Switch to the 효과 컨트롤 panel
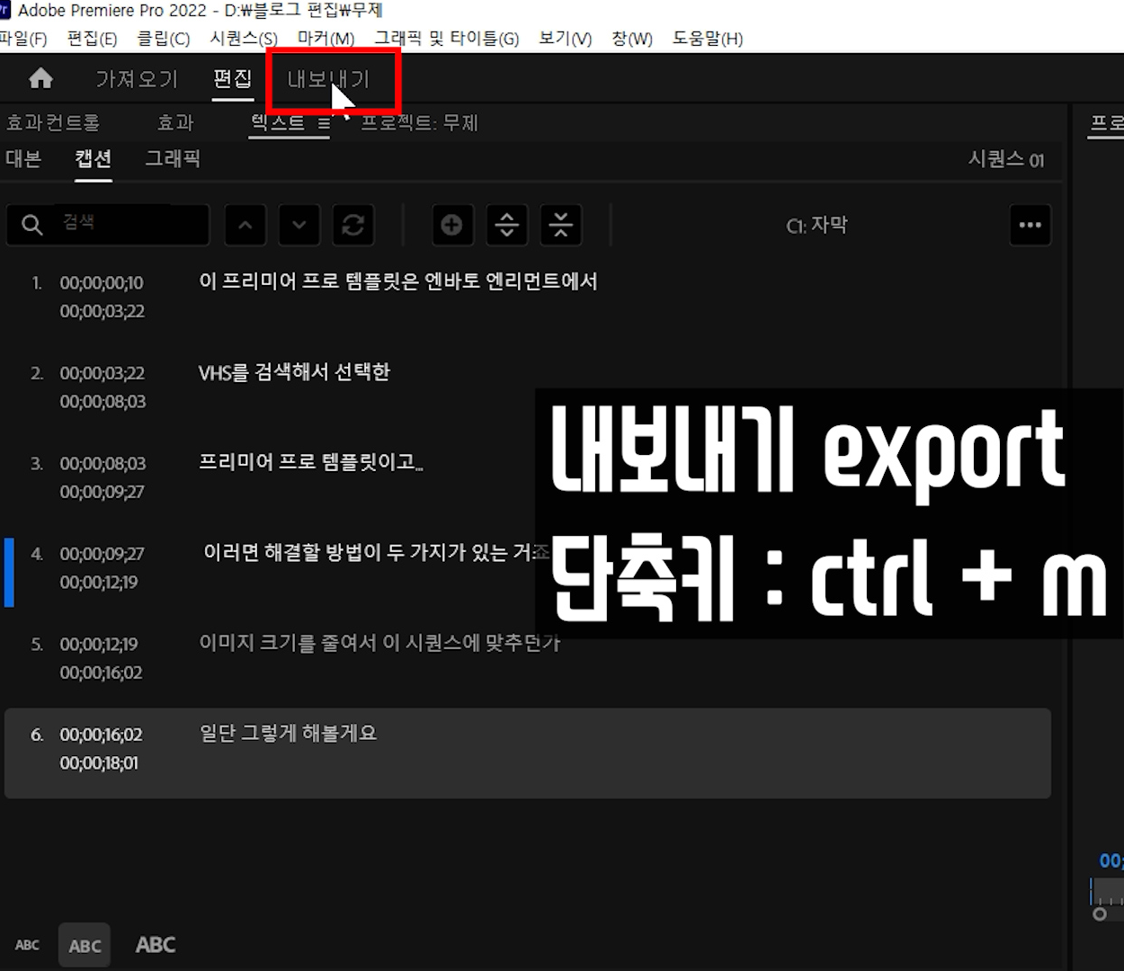 point(53,122)
